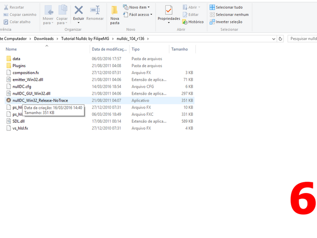
Task: Click the Editar button in the ribbon
Action: pos(191,15)
